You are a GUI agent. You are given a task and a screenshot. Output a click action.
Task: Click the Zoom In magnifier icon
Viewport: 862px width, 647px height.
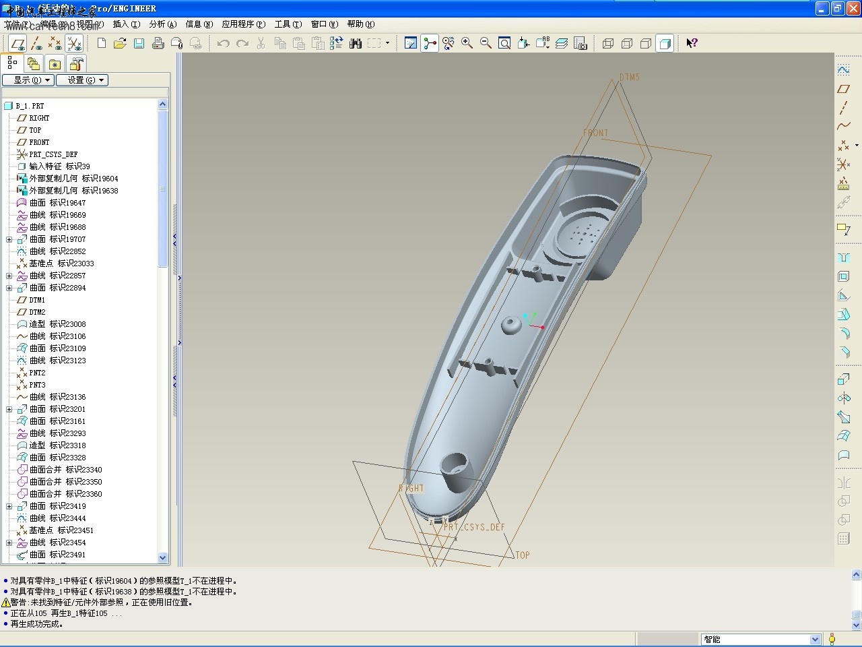tap(467, 43)
